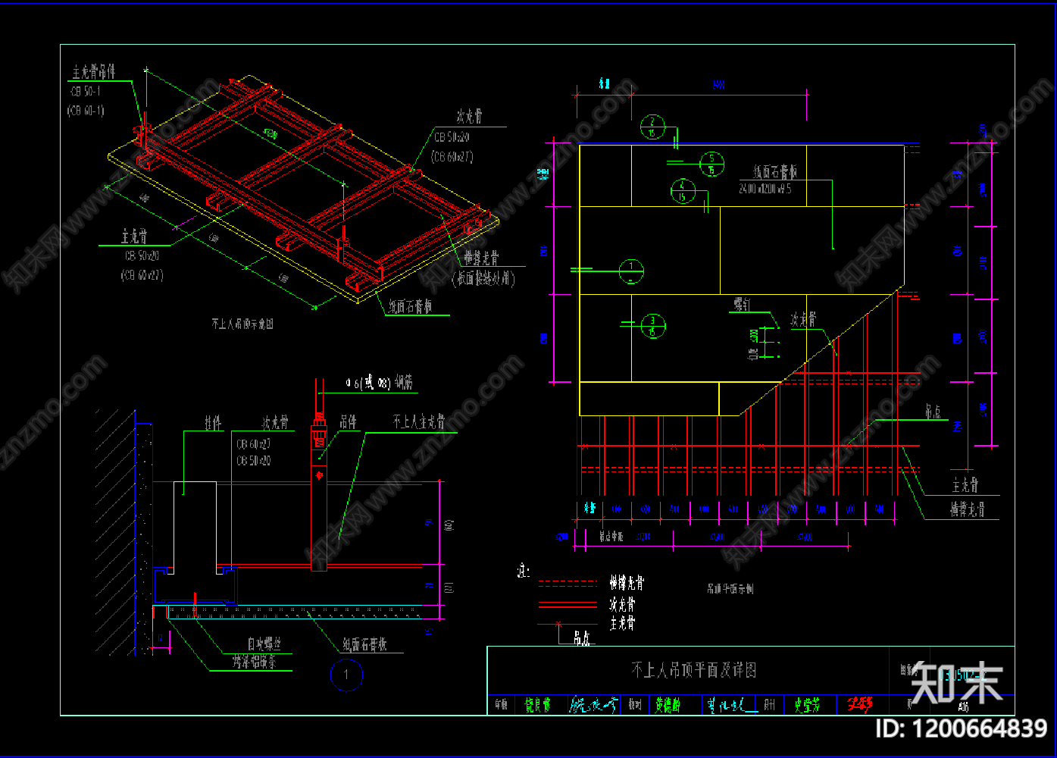
Task: Click detail callout circle 4/15
Action: 683,190
